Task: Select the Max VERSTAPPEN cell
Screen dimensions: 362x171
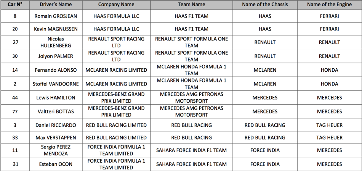Action: point(56,138)
